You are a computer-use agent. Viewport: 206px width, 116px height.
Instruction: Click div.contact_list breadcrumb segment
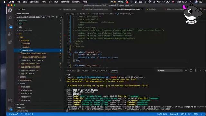[x=126, y=14]
